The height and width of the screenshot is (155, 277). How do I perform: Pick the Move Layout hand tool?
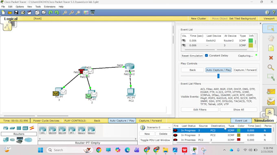pyautogui.click(x=271, y=38)
